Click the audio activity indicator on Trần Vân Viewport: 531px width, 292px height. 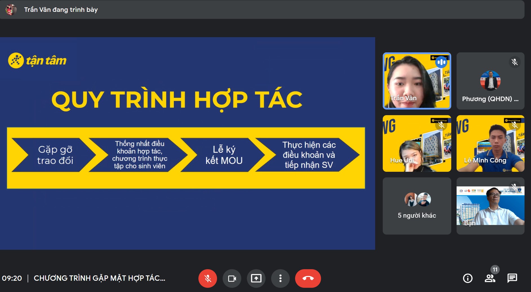pyautogui.click(x=441, y=62)
